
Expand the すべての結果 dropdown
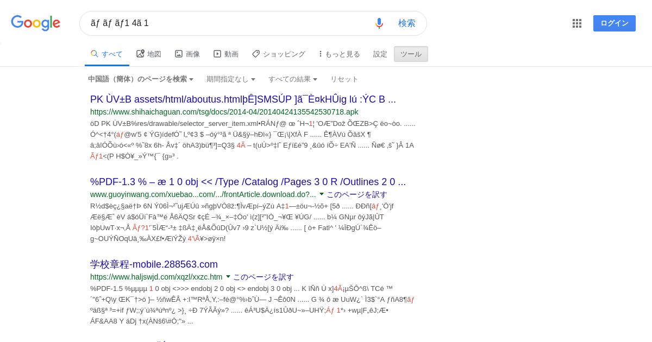[293, 79]
